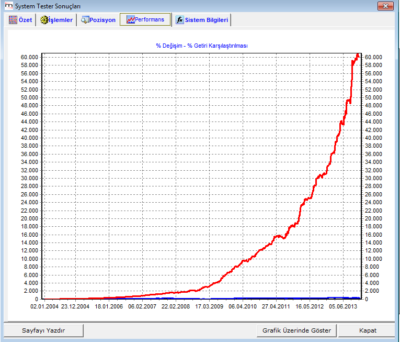Click the 16.05.2012 date label

point(310,306)
